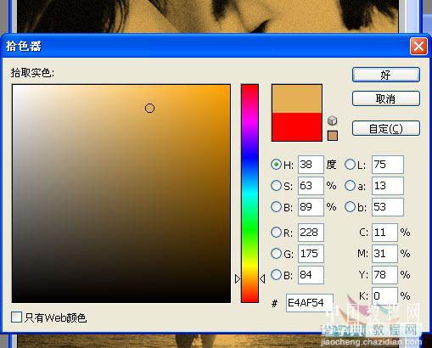Screen dimensions: 432x348
Task: Click on the vertical hue spectrum slider
Action: click(x=250, y=194)
